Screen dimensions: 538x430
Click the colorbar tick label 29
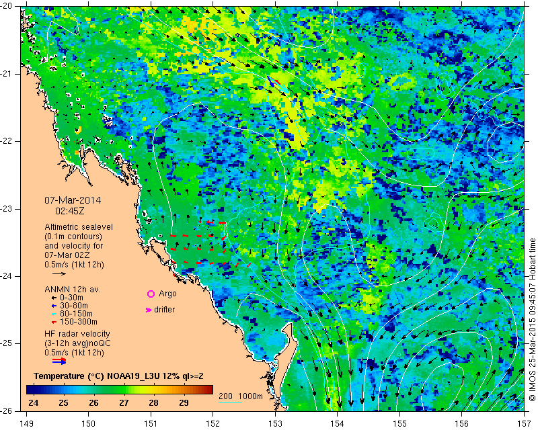[184, 402]
